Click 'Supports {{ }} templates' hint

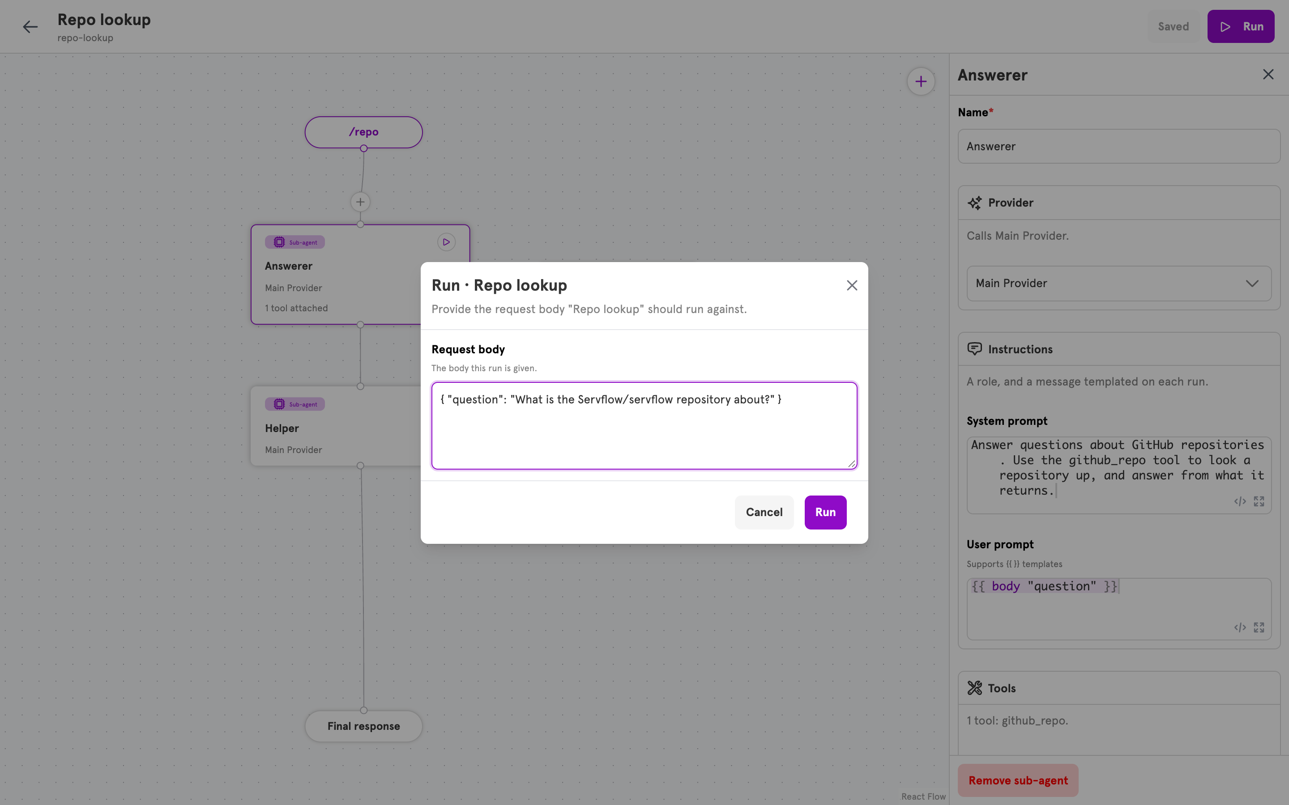[1014, 564]
